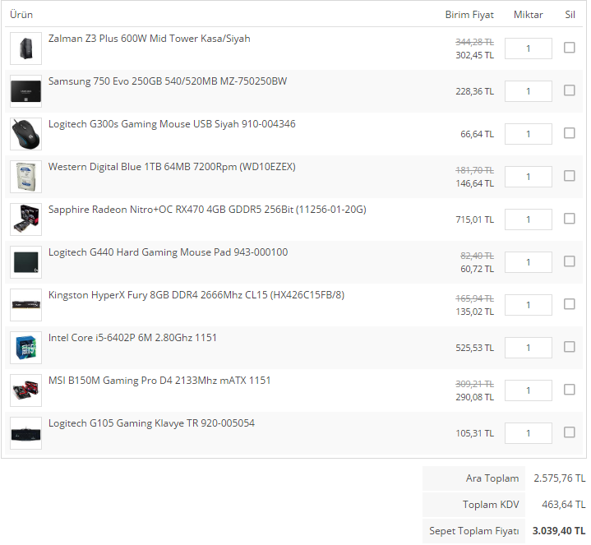The image size is (591, 545).
Task: Open the Logitech G440 Hard Gaming Mouse Pad link
Action: 168,252
